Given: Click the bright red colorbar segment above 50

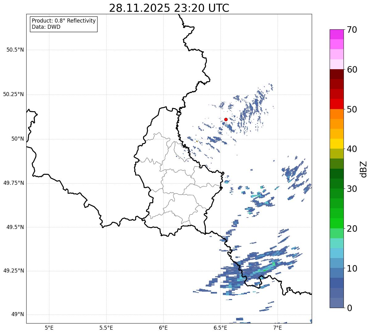Looking at the screenshot, I should pos(336,104).
